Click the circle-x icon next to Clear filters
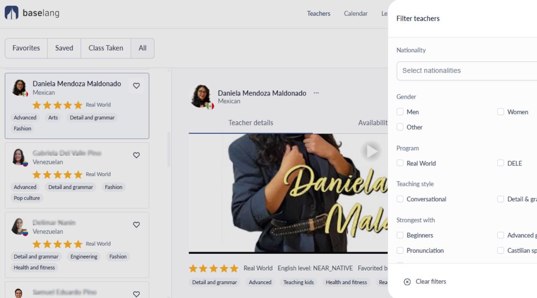The image size is (537, 298). [x=406, y=282]
